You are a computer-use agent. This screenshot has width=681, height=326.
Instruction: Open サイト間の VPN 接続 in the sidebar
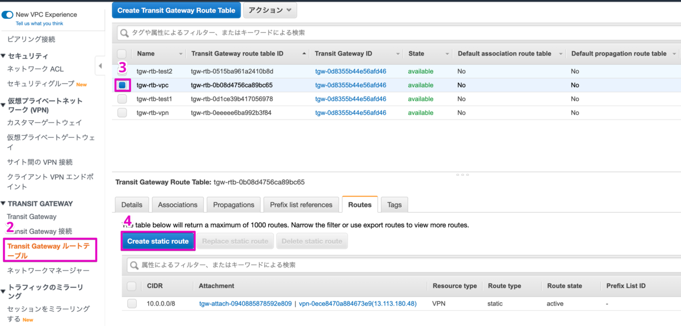[40, 162]
